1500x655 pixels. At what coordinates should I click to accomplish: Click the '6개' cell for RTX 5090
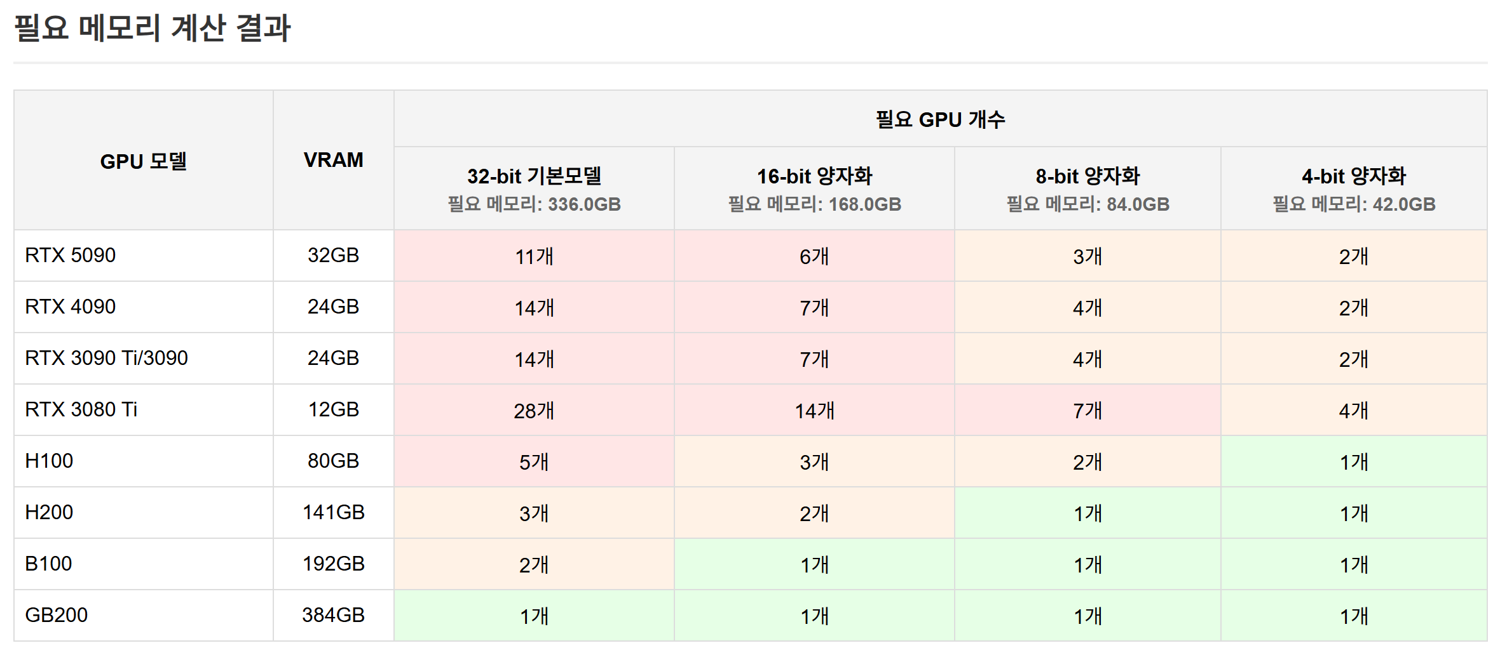point(815,256)
